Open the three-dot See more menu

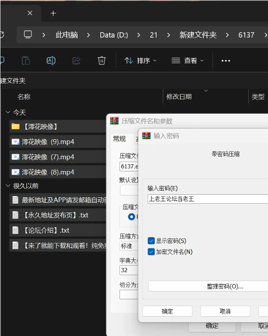point(226,61)
